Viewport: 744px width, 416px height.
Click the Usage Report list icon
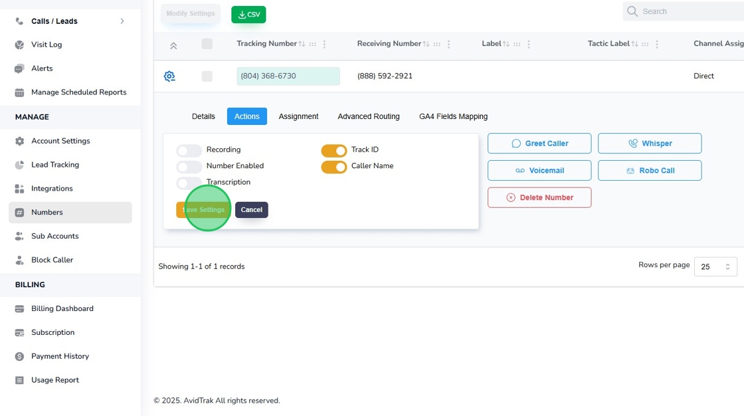coord(19,380)
